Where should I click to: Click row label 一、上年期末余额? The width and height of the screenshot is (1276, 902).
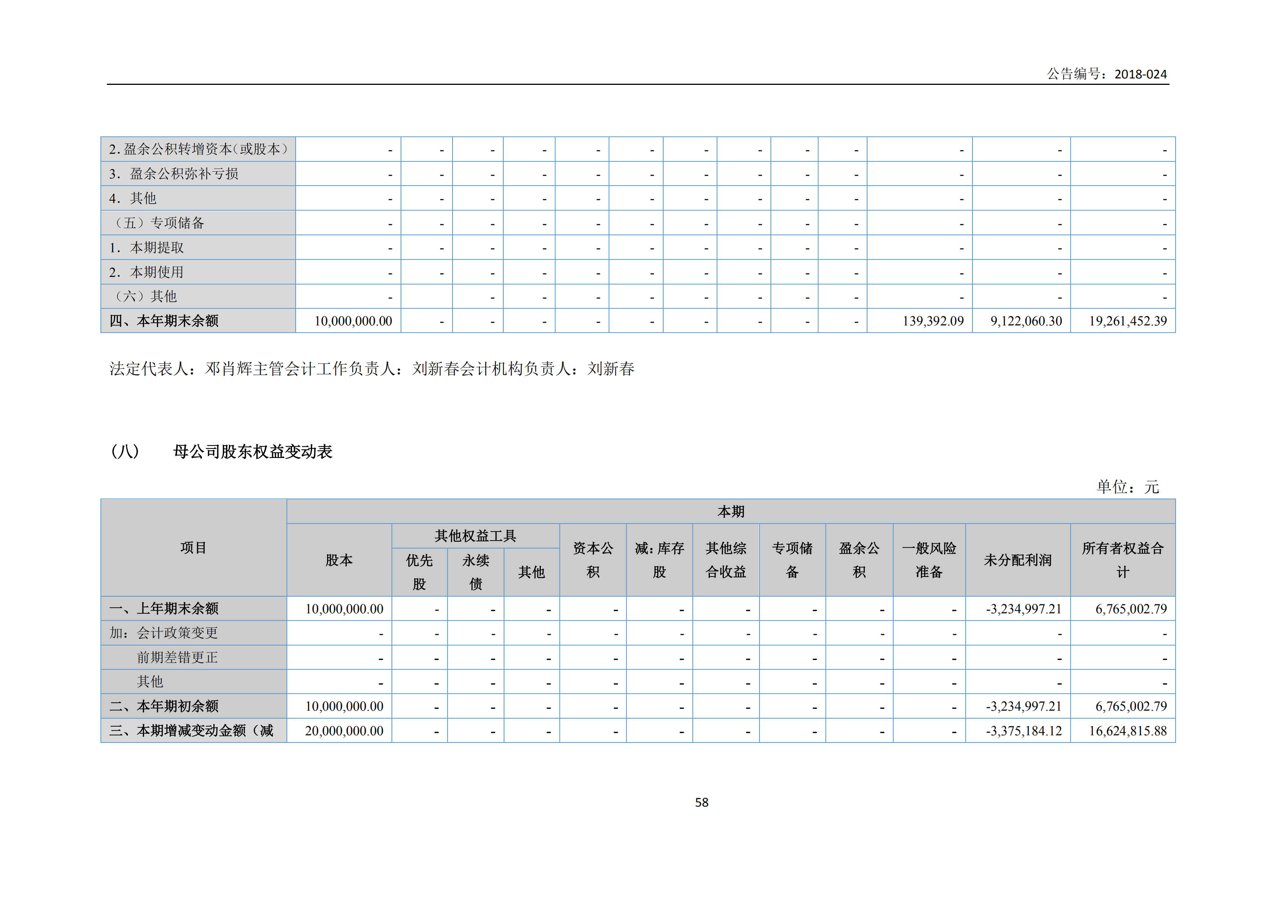coord(164,608)
